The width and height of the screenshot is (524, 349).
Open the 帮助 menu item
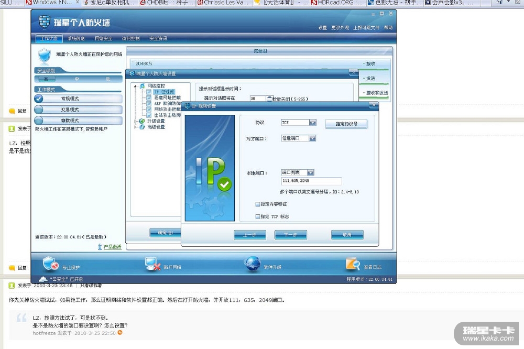[x=388, y=28]
